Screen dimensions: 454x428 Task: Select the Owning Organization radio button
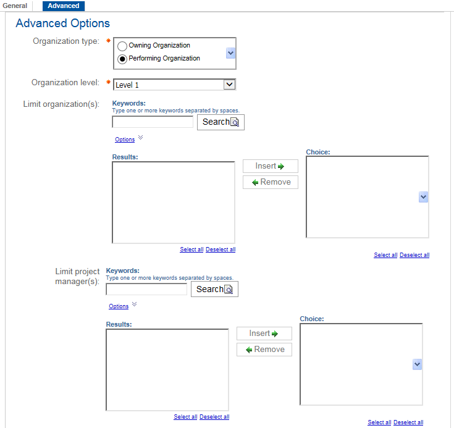(122, 46)
